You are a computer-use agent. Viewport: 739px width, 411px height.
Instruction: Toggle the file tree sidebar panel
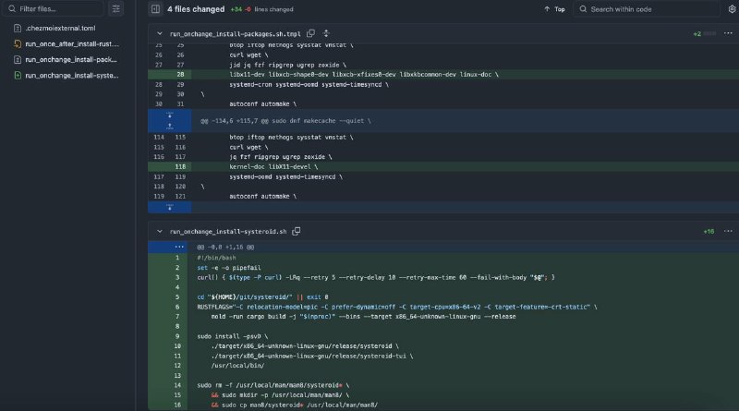(x=155, y=9)
